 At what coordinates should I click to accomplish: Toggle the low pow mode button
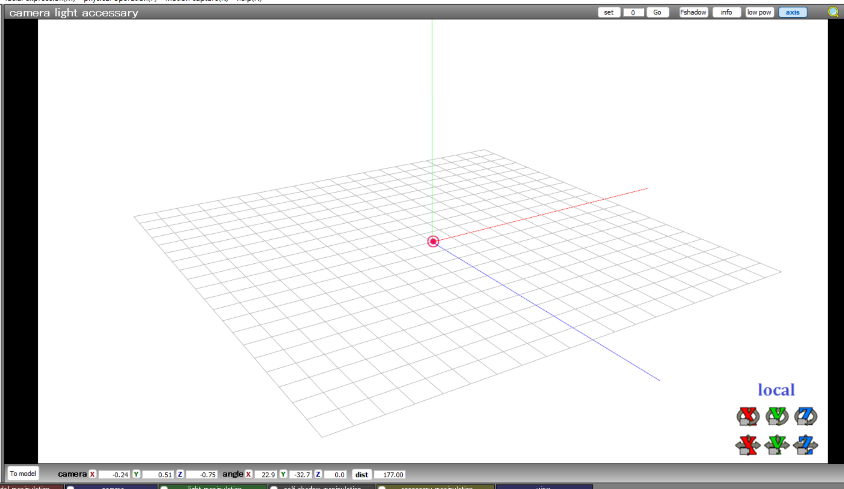click(x=759, y=12)
